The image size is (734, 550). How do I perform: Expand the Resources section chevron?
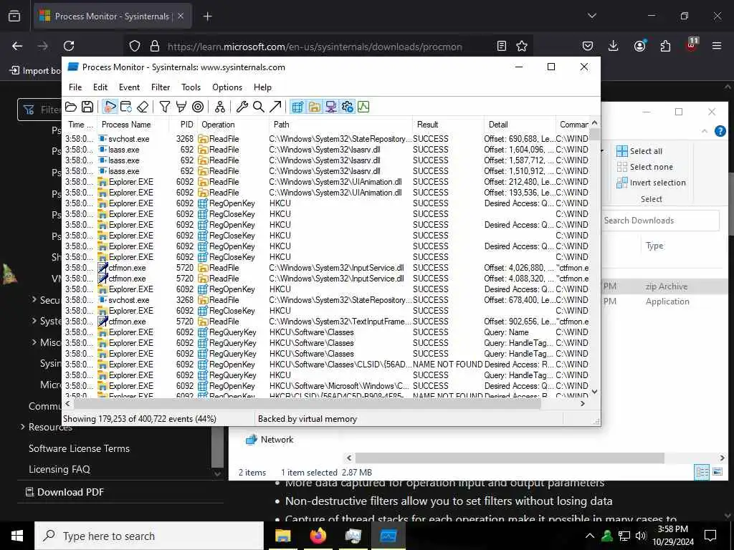(x=22, y=427)
